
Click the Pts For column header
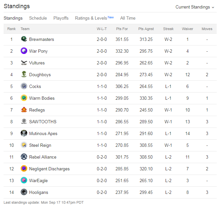pyautogui.click(x=122, y=29)
